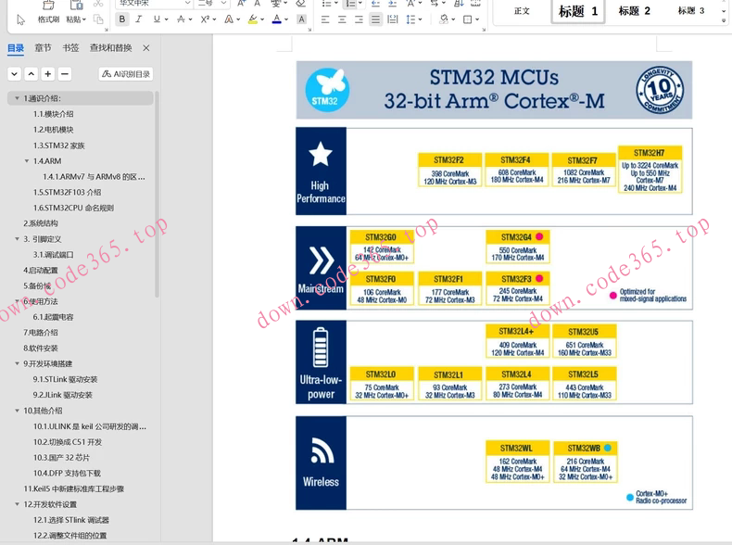Screen dimensions: 732x545
Task: Apply the 标题 2 heading style
Action: [634, 11]
